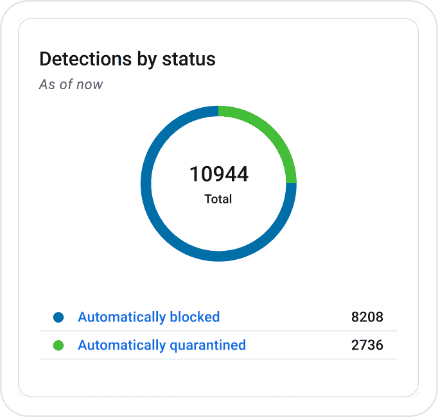Open the Automatically quarantined detections link
This screenshot has width=438, height=417.
coord(162,345)
